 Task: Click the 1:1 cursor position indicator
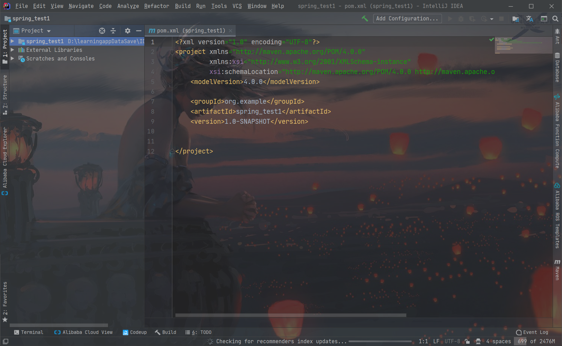423,342
